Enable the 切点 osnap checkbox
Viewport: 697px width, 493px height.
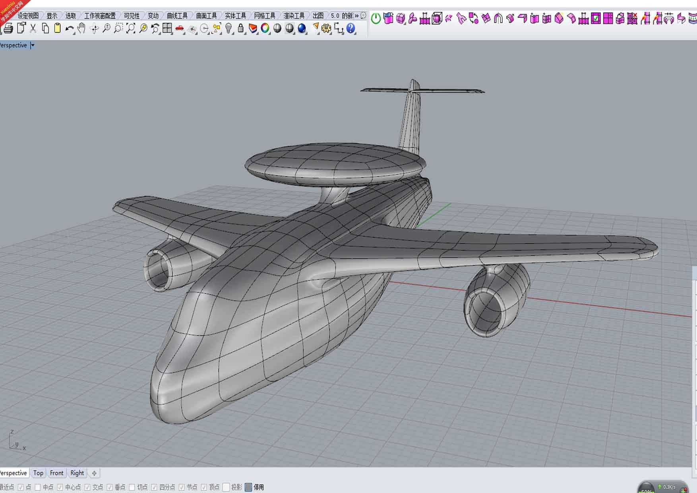[132, 487]
